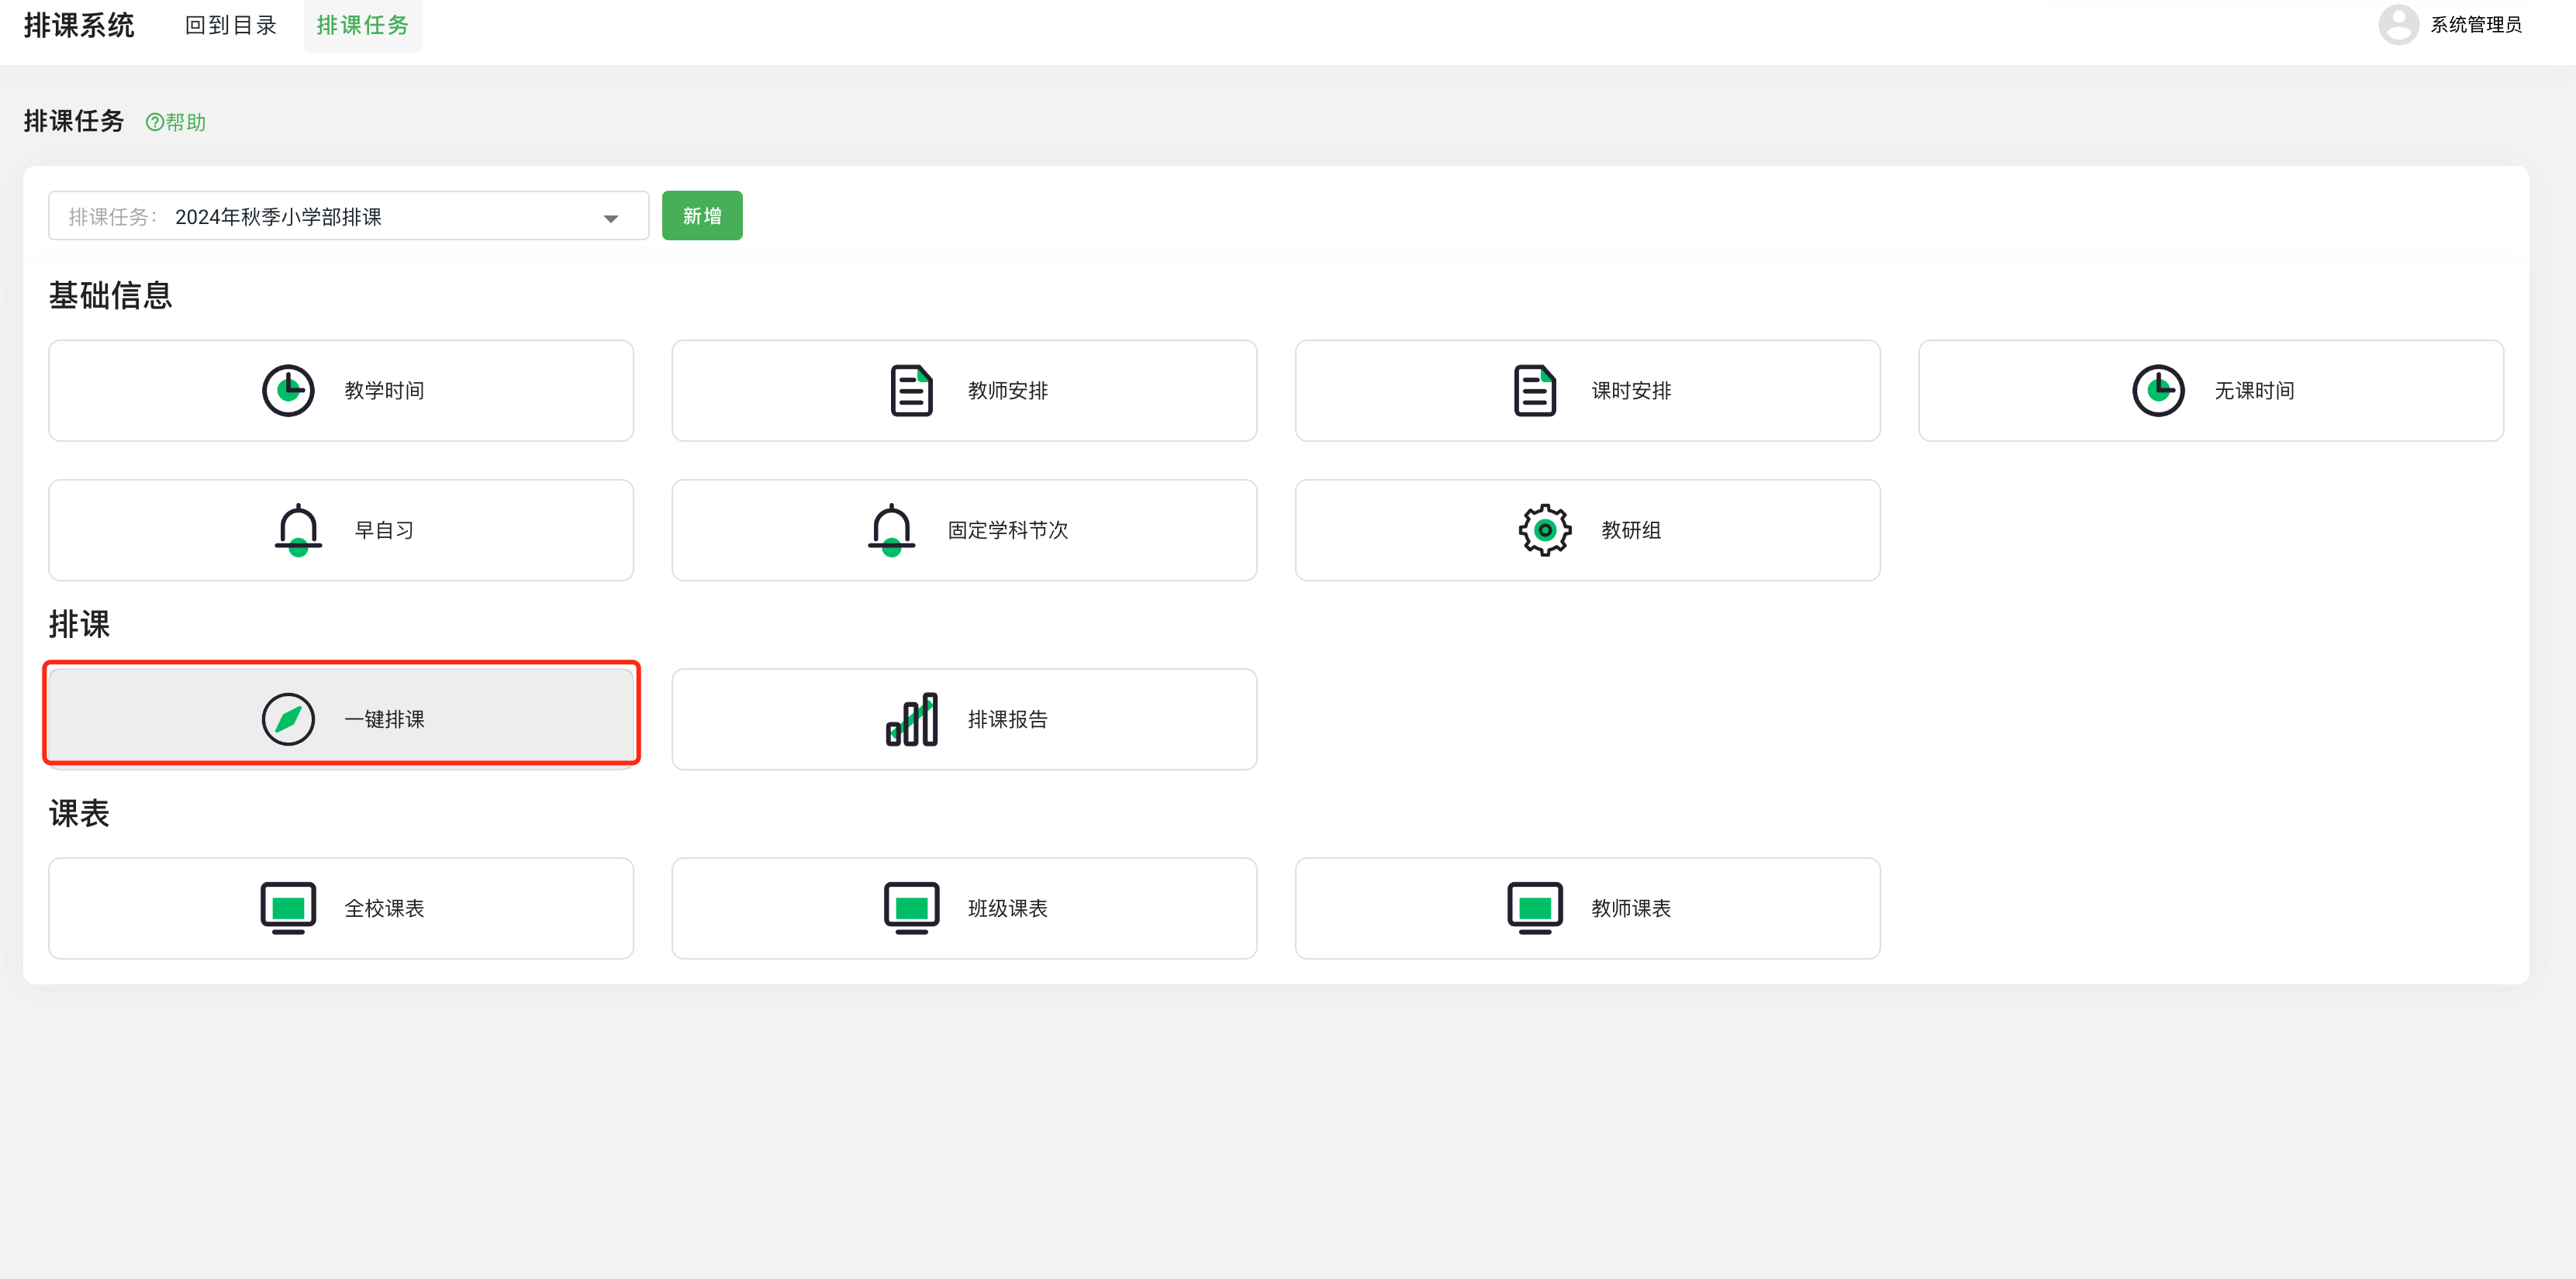This screenshot has width=2576, height=1279.
Task: Open the 帮助 help link
Action: click(176, 122)
